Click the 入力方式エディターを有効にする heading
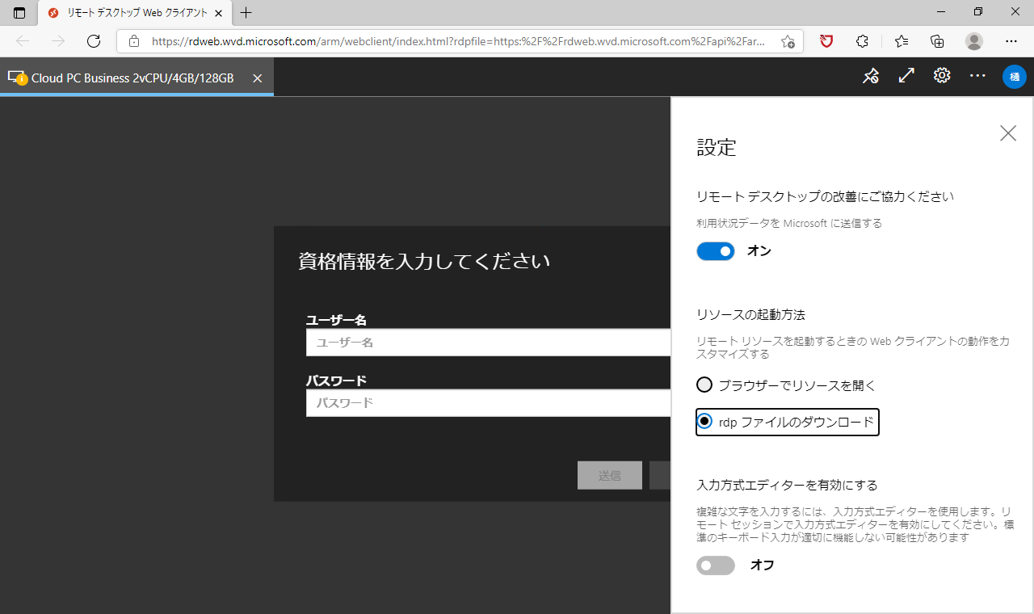Viewport: 1034px width, 614px height. click(787, 486)
